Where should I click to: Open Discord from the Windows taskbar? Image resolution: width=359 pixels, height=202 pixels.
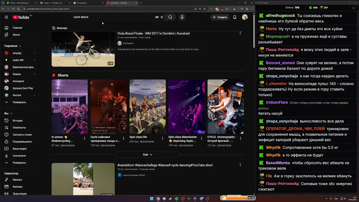(164, 199)
